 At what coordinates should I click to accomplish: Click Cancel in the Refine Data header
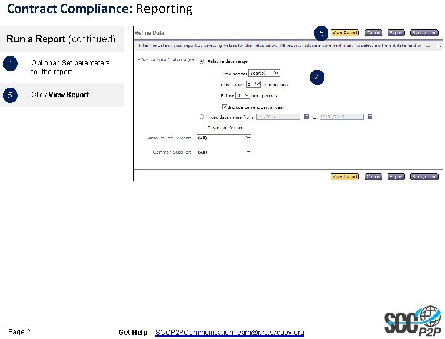click(x=373, y=33)
